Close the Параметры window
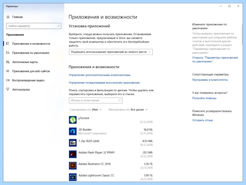The width and height of the screenshot is (246, 185). tap(238, 6)
